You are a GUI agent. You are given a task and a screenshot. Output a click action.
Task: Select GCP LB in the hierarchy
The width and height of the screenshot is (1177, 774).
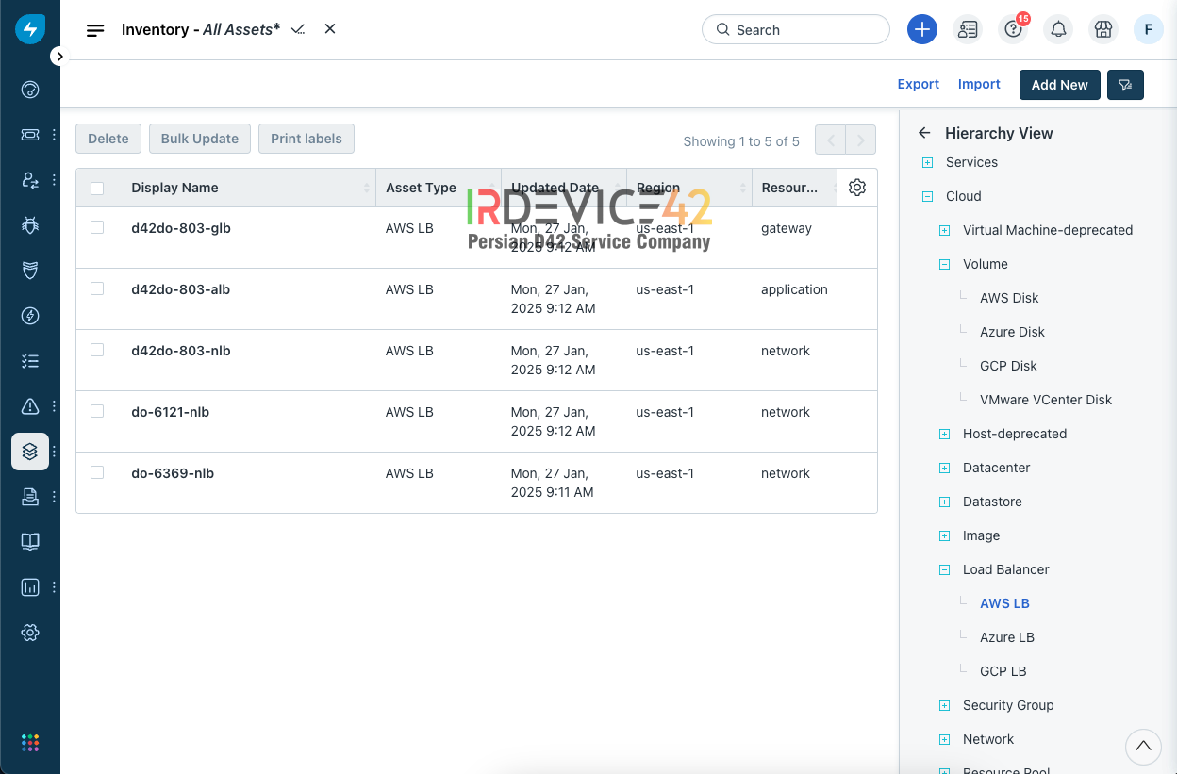(x=1003, y=671)
